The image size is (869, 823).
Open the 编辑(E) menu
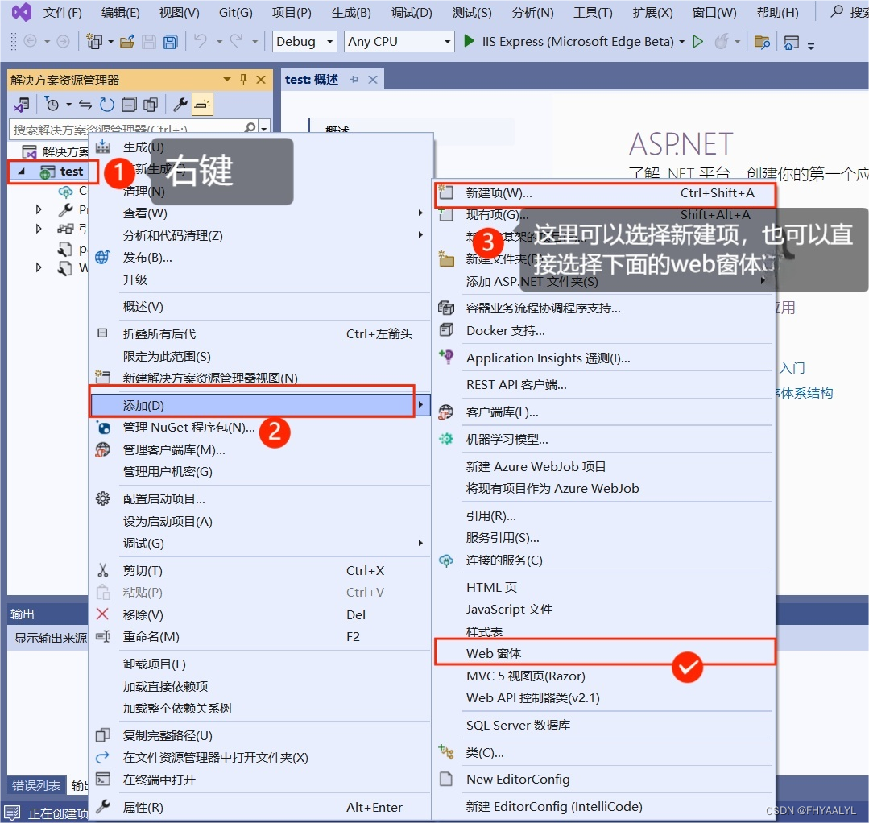pyautogui.click(x=120, y=12)
